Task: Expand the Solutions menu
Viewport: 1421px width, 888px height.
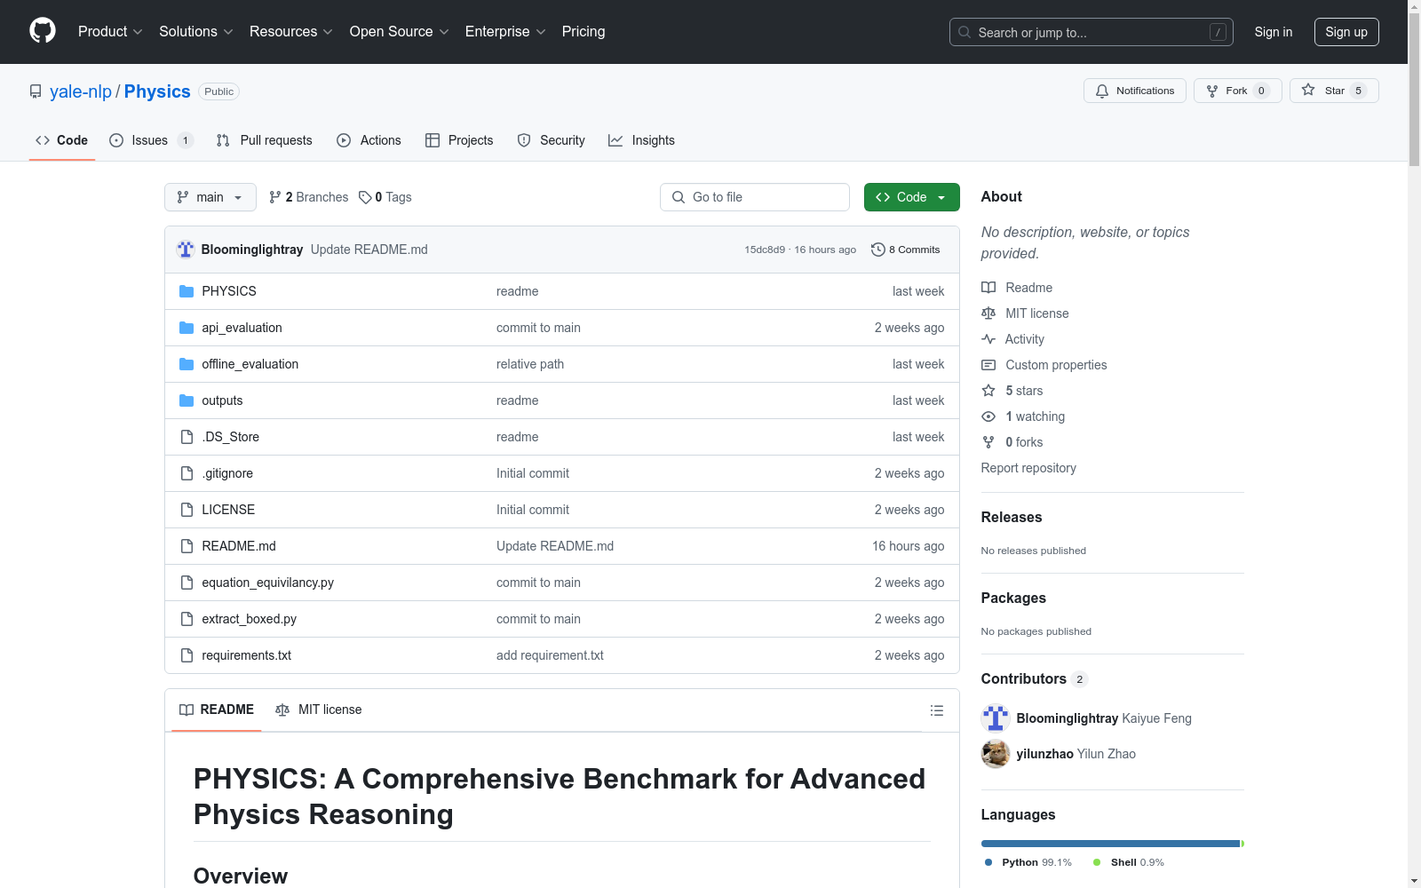Action: tap(196, 32)
